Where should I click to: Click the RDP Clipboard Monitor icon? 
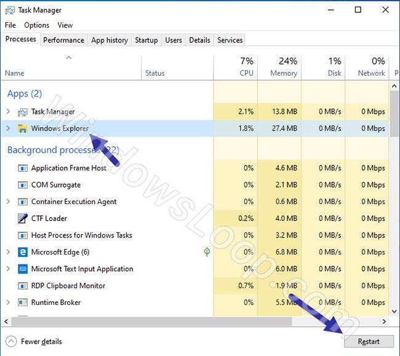point(22,286)
